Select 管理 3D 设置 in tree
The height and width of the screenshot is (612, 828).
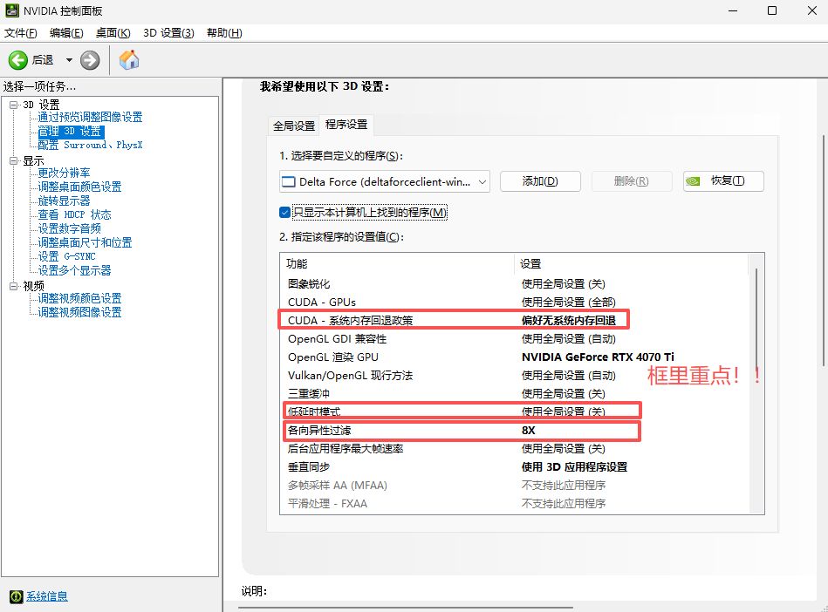point(70,132)
